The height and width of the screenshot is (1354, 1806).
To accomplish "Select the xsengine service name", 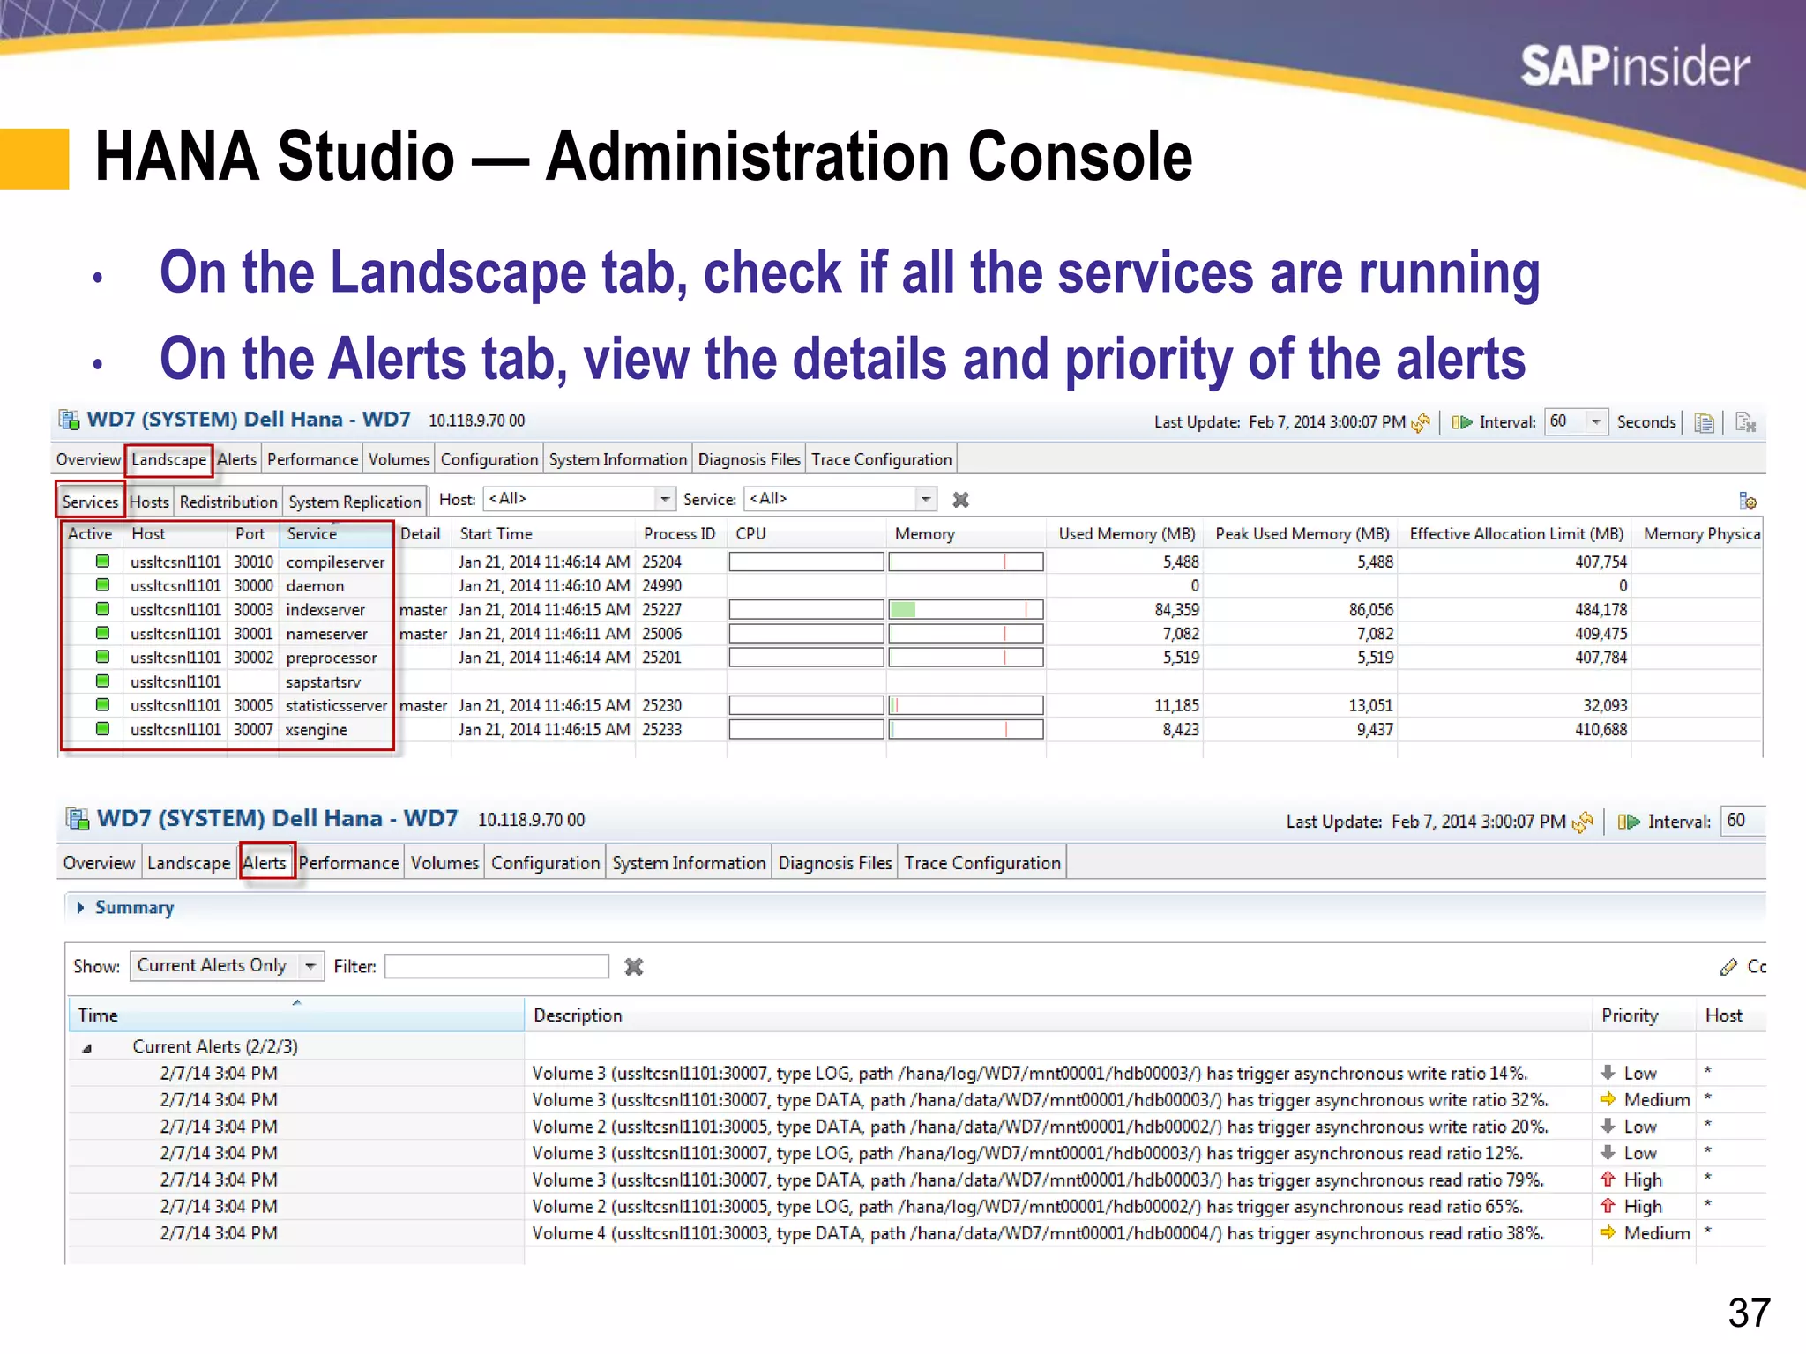I will [316, 729].
